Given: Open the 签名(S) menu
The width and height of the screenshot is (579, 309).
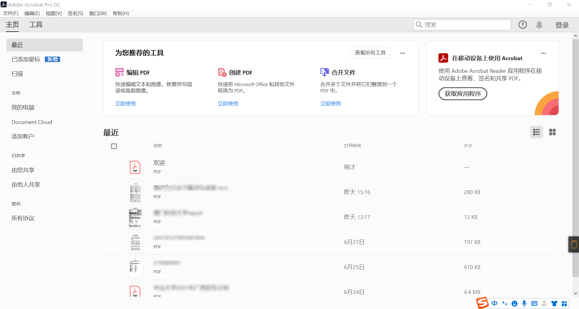Looking at the screenshot, I should pos(75,13).
